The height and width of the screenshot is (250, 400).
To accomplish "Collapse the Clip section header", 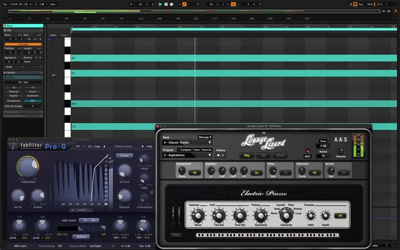I will pos(23,30).
